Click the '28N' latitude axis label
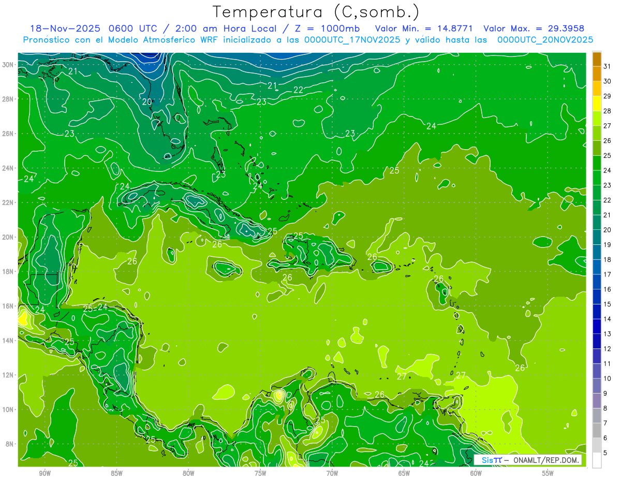 click(x=8, y=99)
